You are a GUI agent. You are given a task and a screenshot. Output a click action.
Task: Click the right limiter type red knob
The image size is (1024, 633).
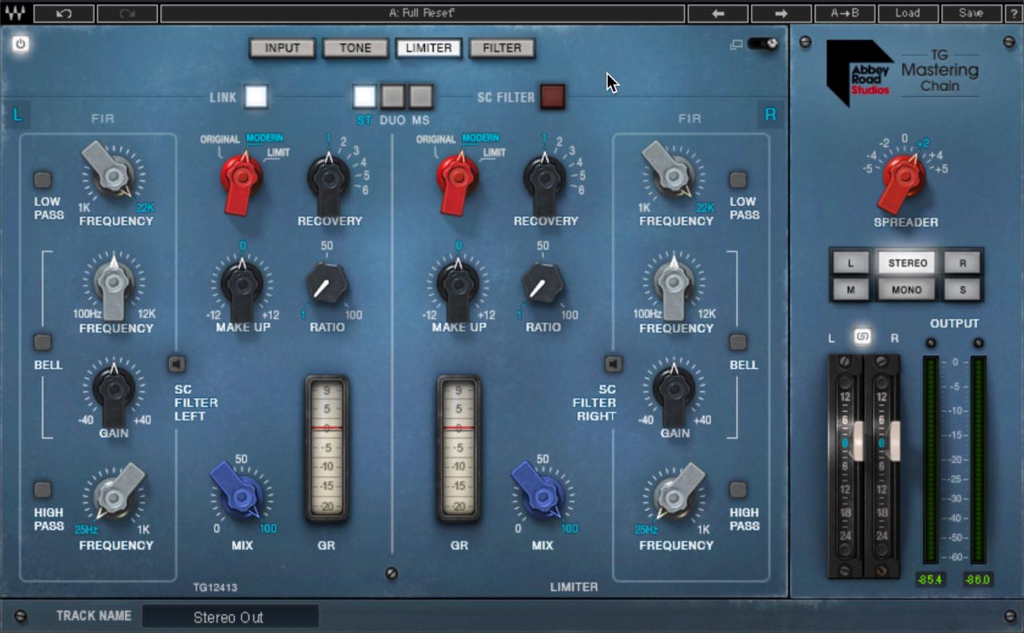coord(457,180)
